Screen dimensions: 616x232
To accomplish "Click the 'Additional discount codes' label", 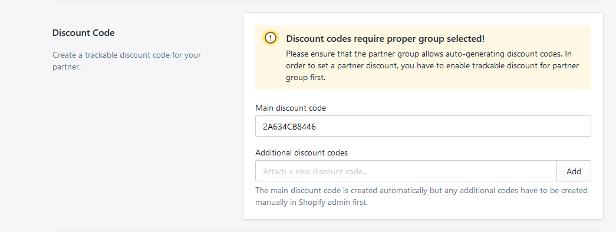I will pyautogui.click(x=301, y=153).
